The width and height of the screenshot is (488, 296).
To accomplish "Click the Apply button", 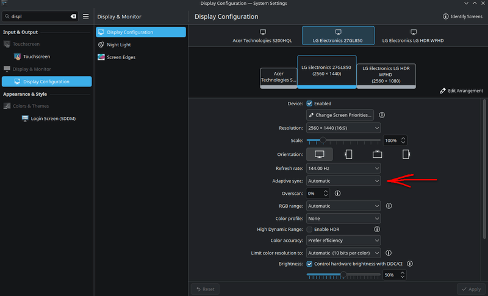I will [x=471, y=289].
